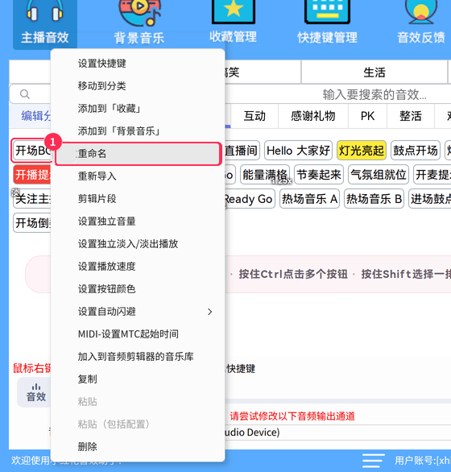
Task: Choose 设置播放速度 menu entry
Action: pyautogui.click(x=138, y=267)
